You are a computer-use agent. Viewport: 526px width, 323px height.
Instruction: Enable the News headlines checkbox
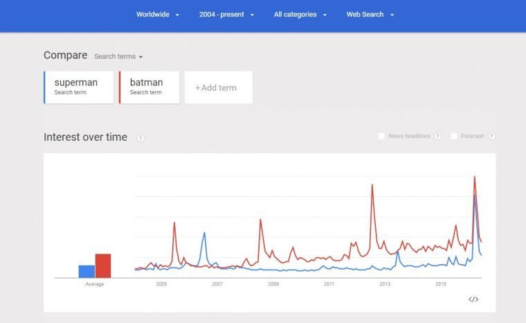(x=381, y=136)
